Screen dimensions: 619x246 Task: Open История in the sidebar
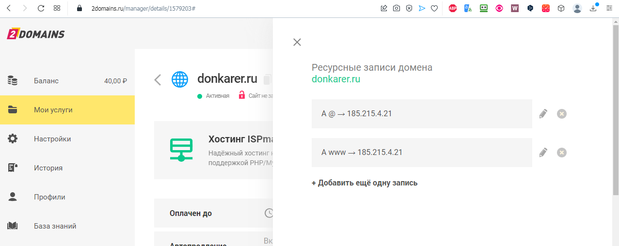tap(67, 168)
